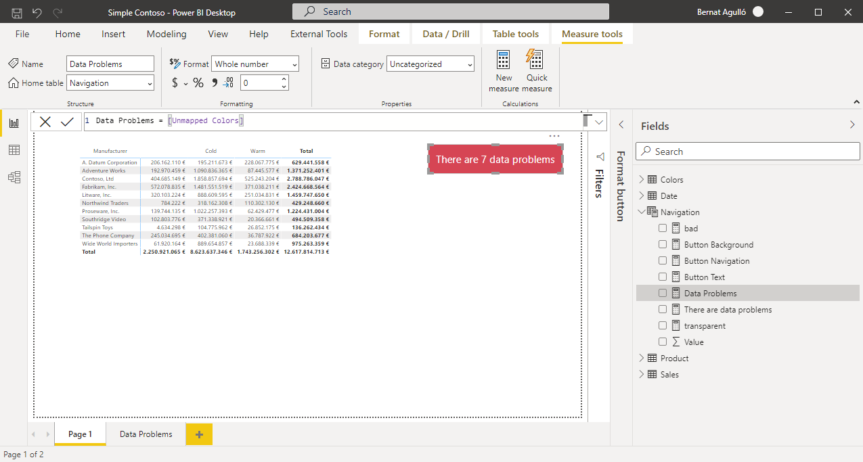Enable the Value field checkbox
The image size is (863, 462).
[663, 342]
